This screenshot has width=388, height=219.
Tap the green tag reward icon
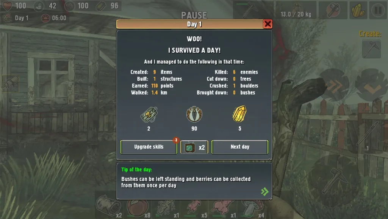(149, 115)
